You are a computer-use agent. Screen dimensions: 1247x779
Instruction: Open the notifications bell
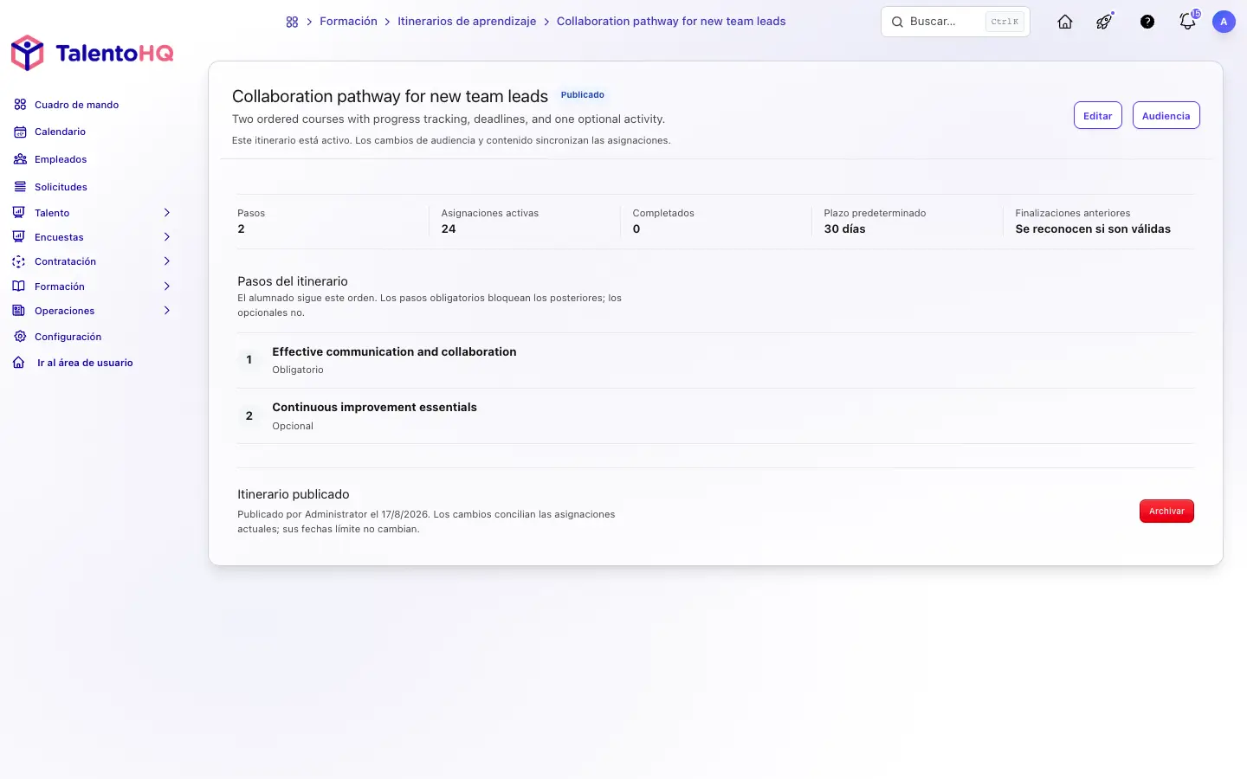tap(1188, 22)
